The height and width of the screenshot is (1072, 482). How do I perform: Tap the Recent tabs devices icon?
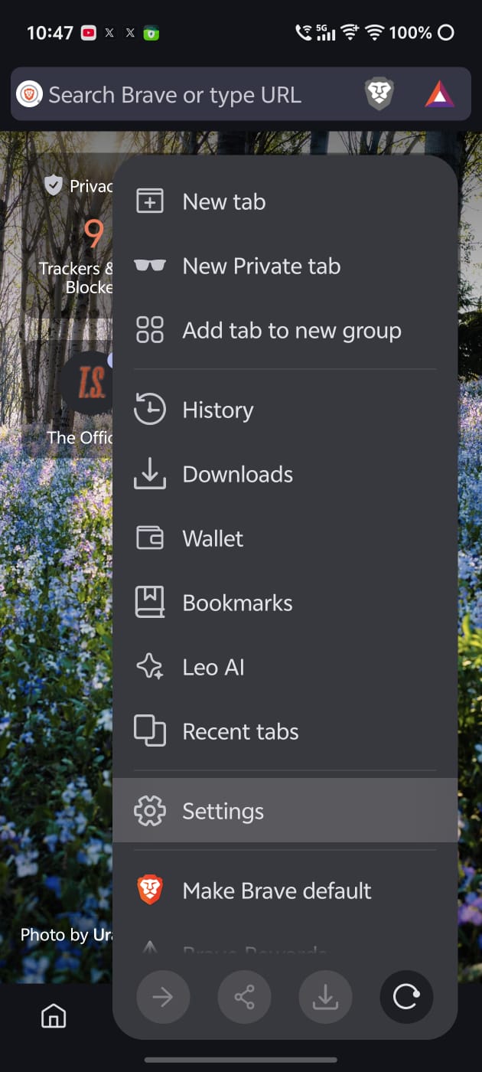(150, 730)
